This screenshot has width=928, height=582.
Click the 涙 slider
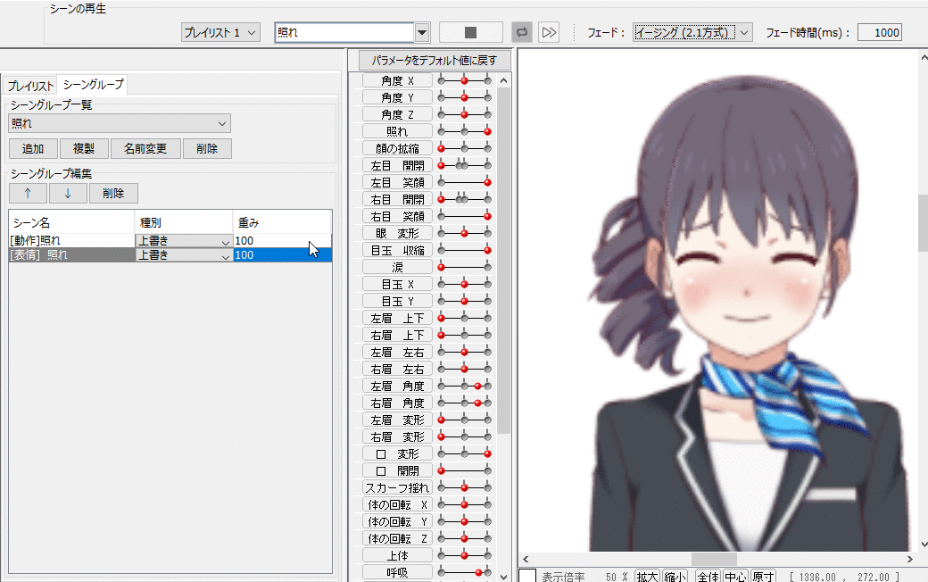[x=465, y=267]
